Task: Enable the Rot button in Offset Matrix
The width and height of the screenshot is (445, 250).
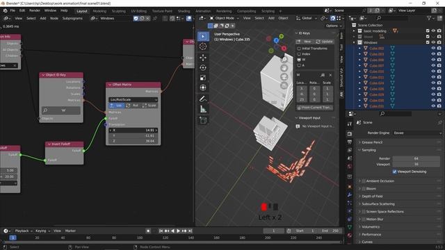Action: point(133,106)
